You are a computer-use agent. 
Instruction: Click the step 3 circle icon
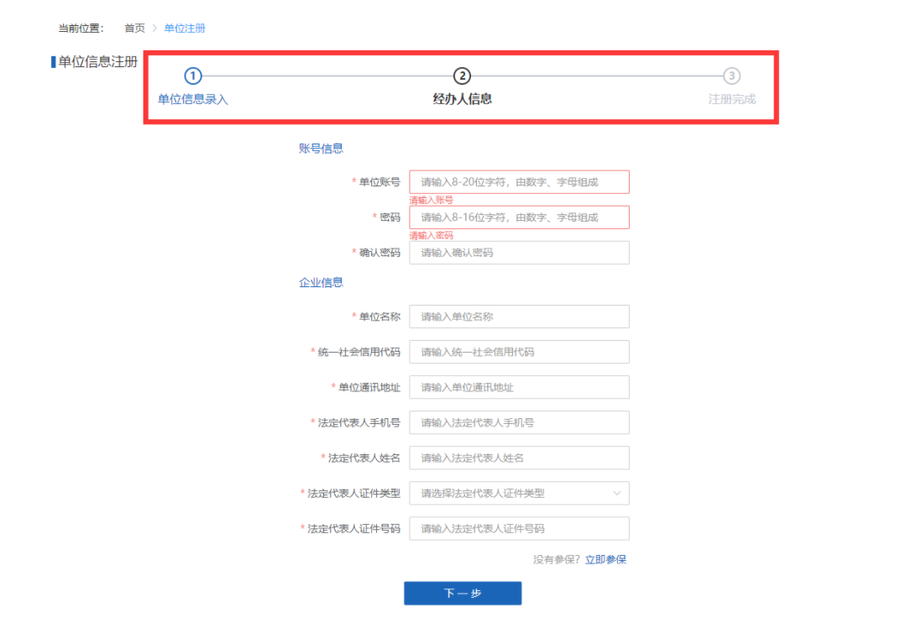(x=732, y=76)
